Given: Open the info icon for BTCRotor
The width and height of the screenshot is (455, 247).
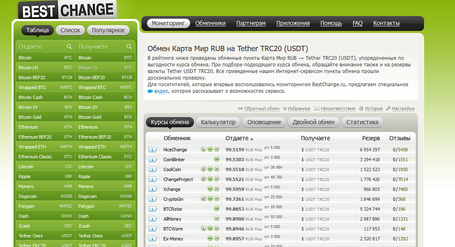Looking at the screenshot, I should click(x=153, y=209).
